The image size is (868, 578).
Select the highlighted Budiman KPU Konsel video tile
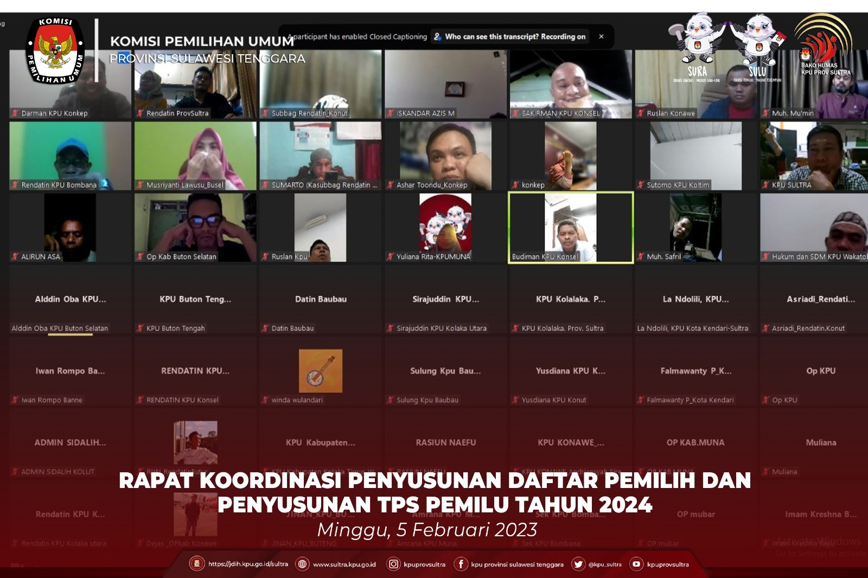point(571,228)
